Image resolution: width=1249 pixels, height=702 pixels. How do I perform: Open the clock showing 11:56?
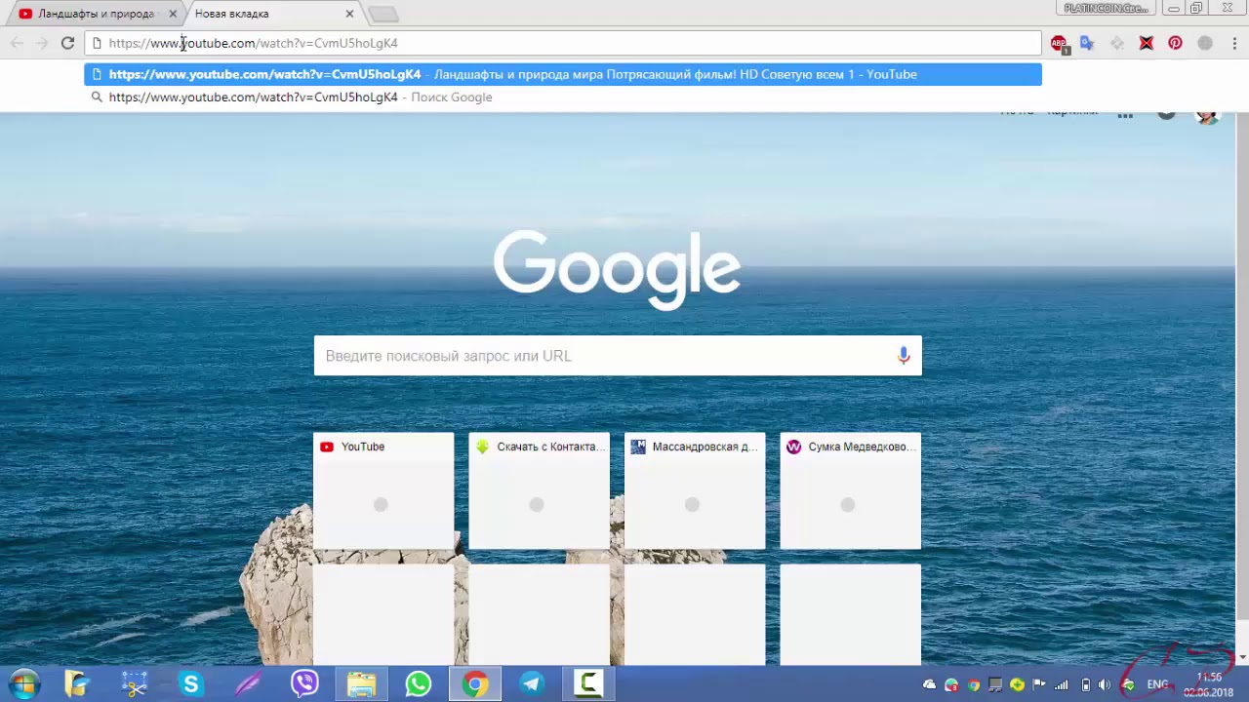(x=1209, y=684)
